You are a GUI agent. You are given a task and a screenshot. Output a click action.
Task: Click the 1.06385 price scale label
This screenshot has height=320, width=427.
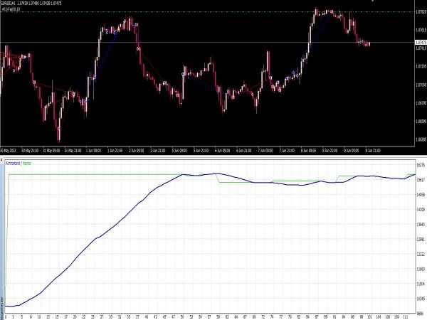(421, 139)
